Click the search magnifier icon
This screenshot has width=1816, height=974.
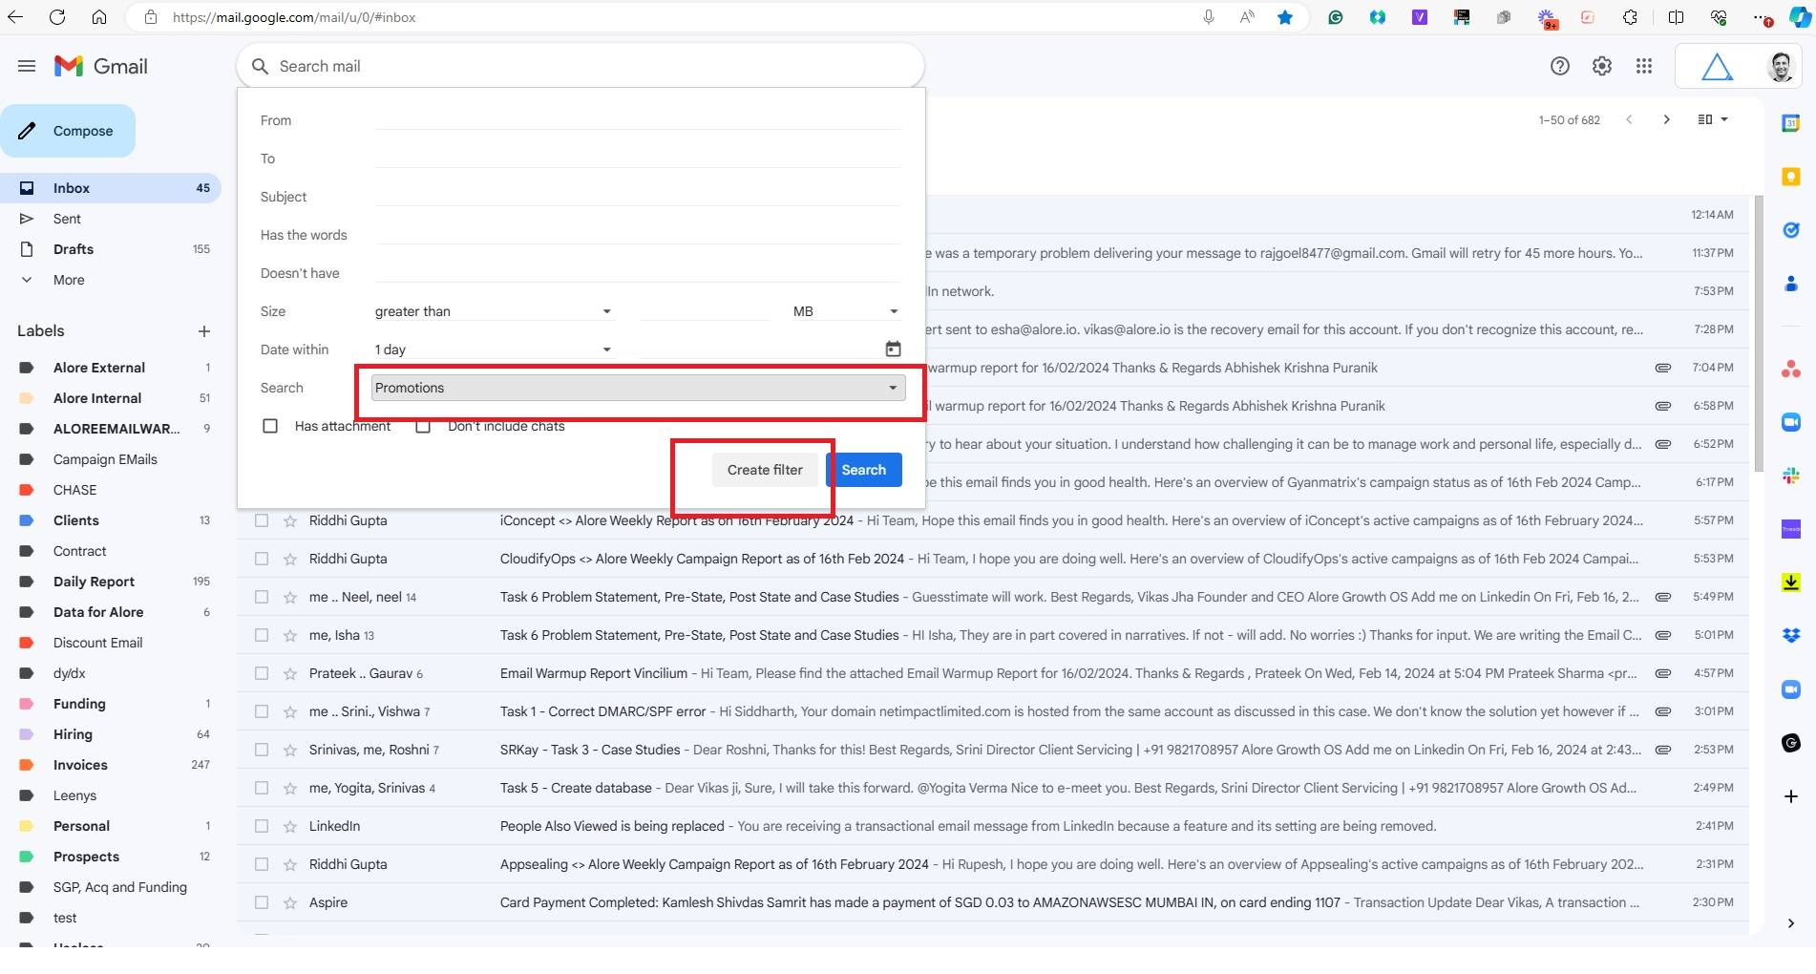[x=260, y=66]
